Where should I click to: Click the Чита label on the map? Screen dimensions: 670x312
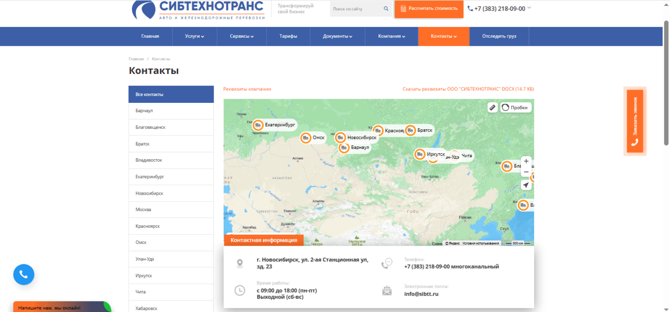(x=466, y=156)
